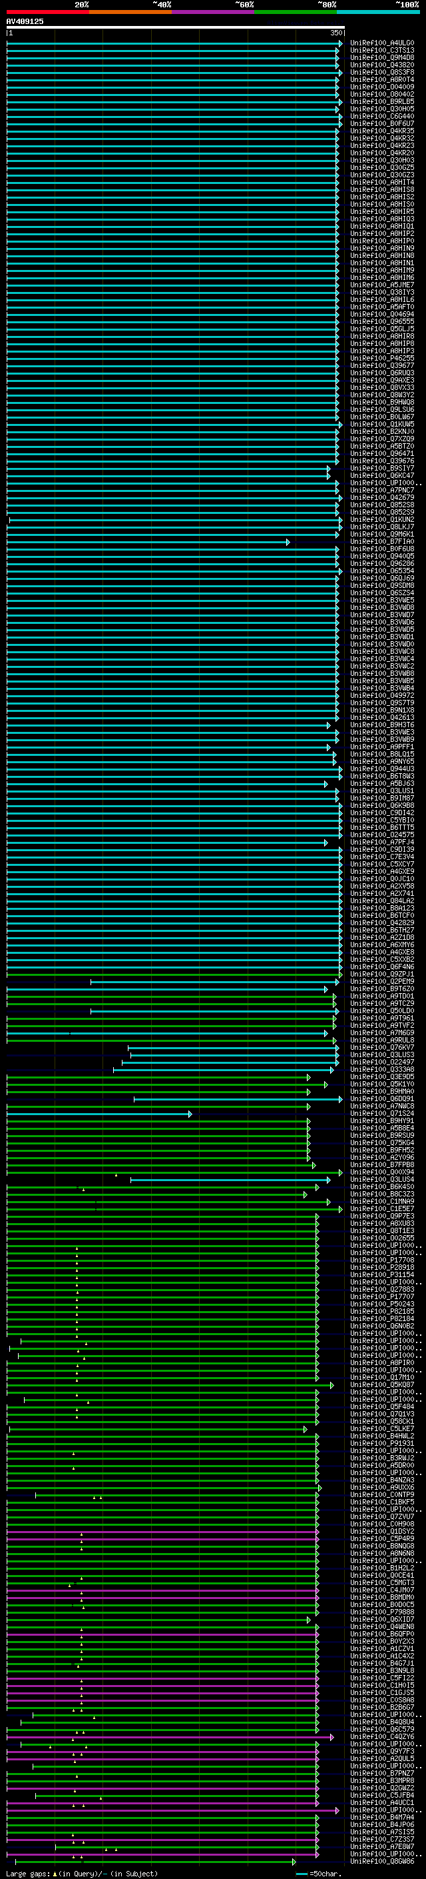The image size is (426, 1879).
Task: Open hit UniRef100_C3TS13
Action: coord(382,51)
